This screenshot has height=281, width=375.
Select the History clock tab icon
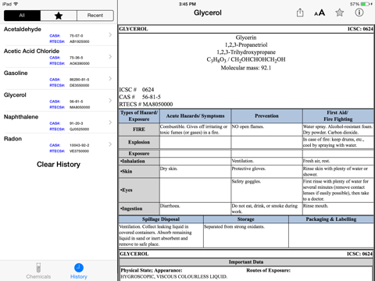[79, 268]
